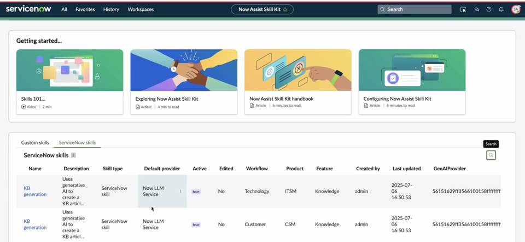The width and height of the screenshot is (525, 242).
Task: Sort by the Last updated column header
Action: point(407,169)
